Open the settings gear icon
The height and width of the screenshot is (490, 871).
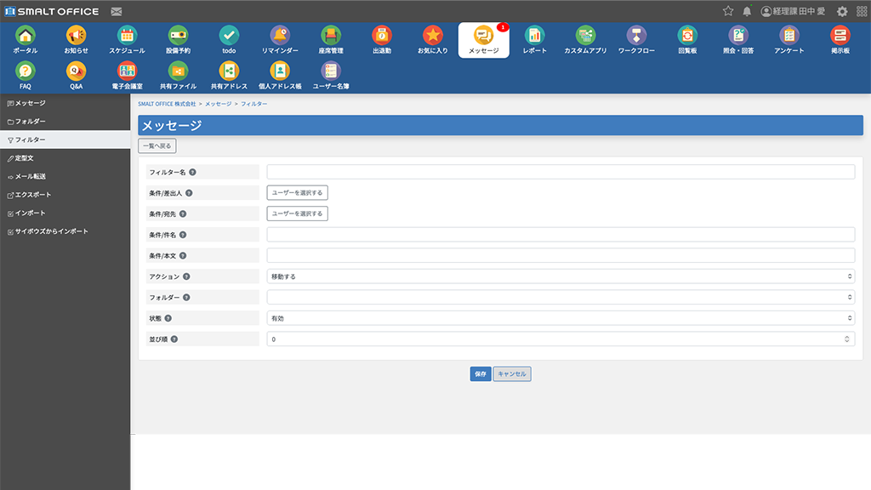point(842,11)
